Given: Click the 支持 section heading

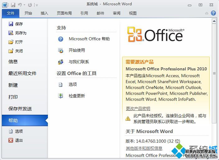Looking at the screenshot, I should [61, 28].
